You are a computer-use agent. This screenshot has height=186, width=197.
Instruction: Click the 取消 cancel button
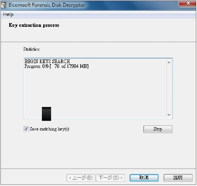coord(144,178)
